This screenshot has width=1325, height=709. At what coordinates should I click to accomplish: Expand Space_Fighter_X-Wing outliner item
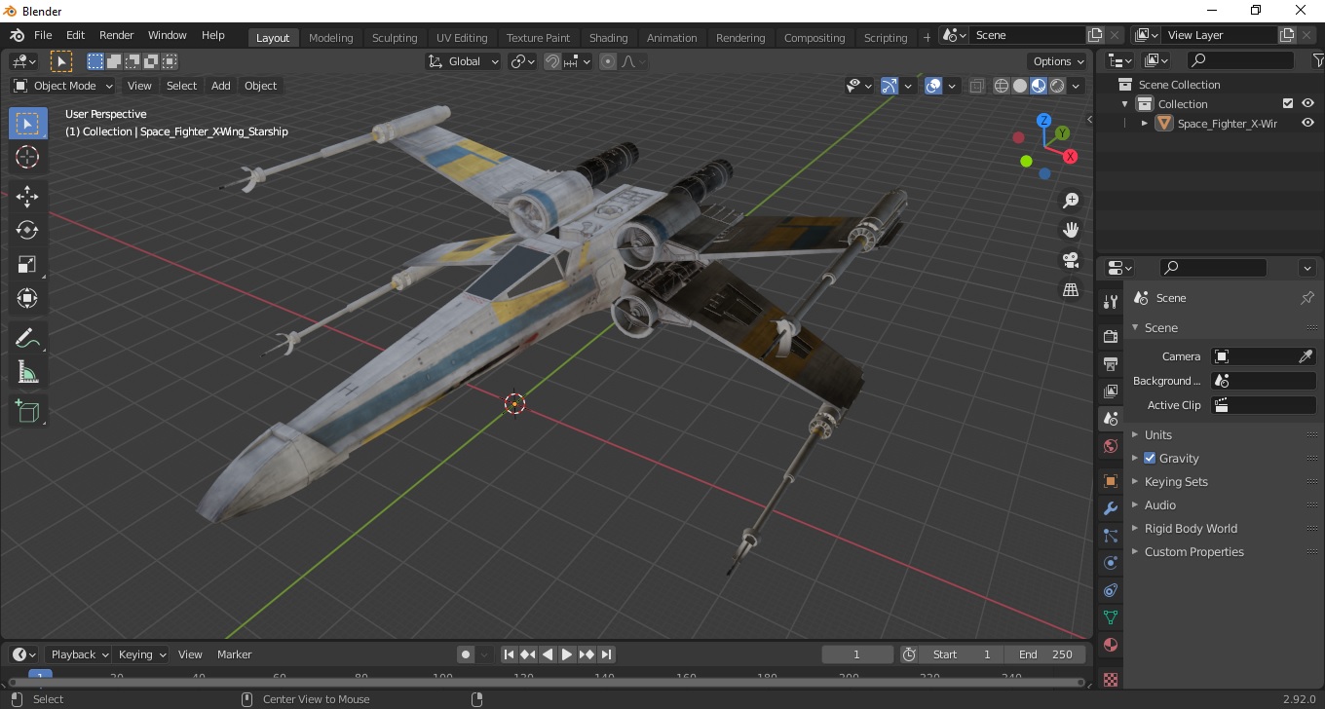pos(1145,124)
